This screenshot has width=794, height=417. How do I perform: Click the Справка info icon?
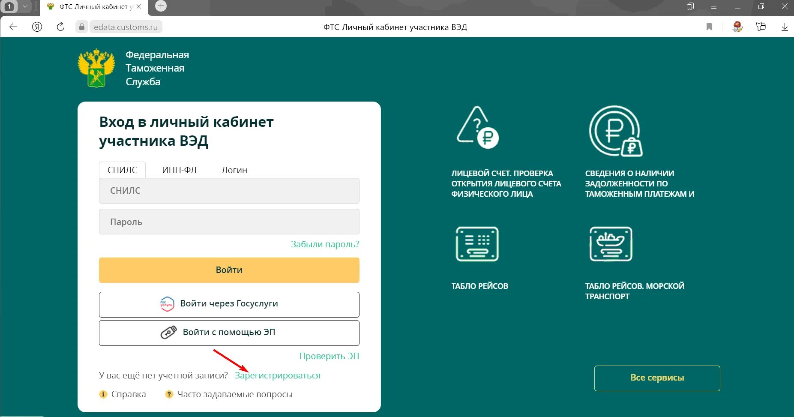[103, 394]
